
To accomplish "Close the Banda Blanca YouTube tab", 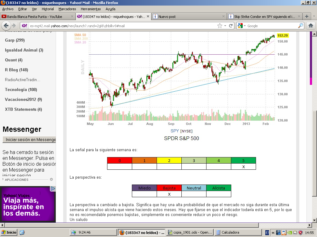I will click(72, 17).
